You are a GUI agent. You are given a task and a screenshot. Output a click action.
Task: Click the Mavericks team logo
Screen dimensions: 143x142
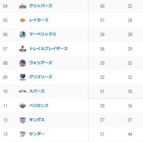pyautogui.click(x=22, y=34)
